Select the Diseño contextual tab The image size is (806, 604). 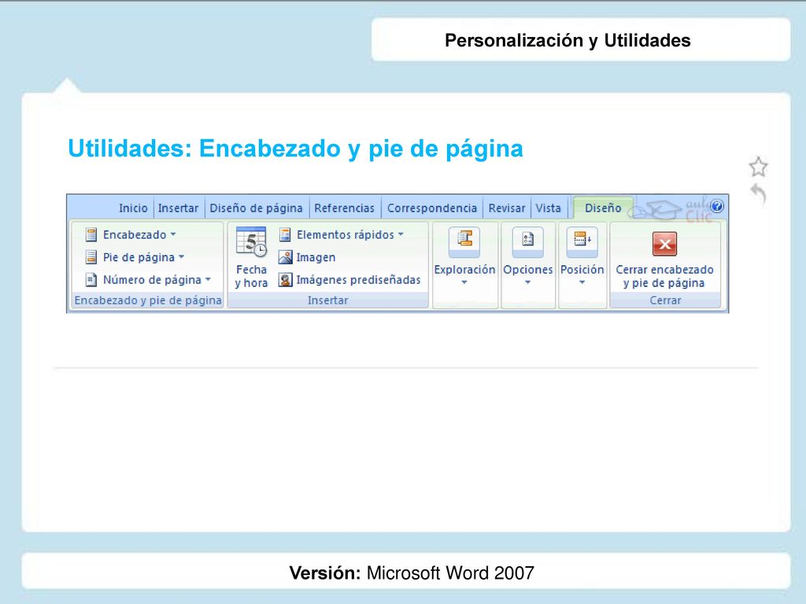pyautogui.click(x=603, y=208)
